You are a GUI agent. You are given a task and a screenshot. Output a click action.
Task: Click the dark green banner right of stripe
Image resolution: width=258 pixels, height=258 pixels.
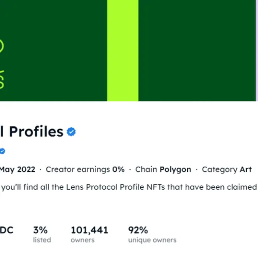[x=197, y=51]
